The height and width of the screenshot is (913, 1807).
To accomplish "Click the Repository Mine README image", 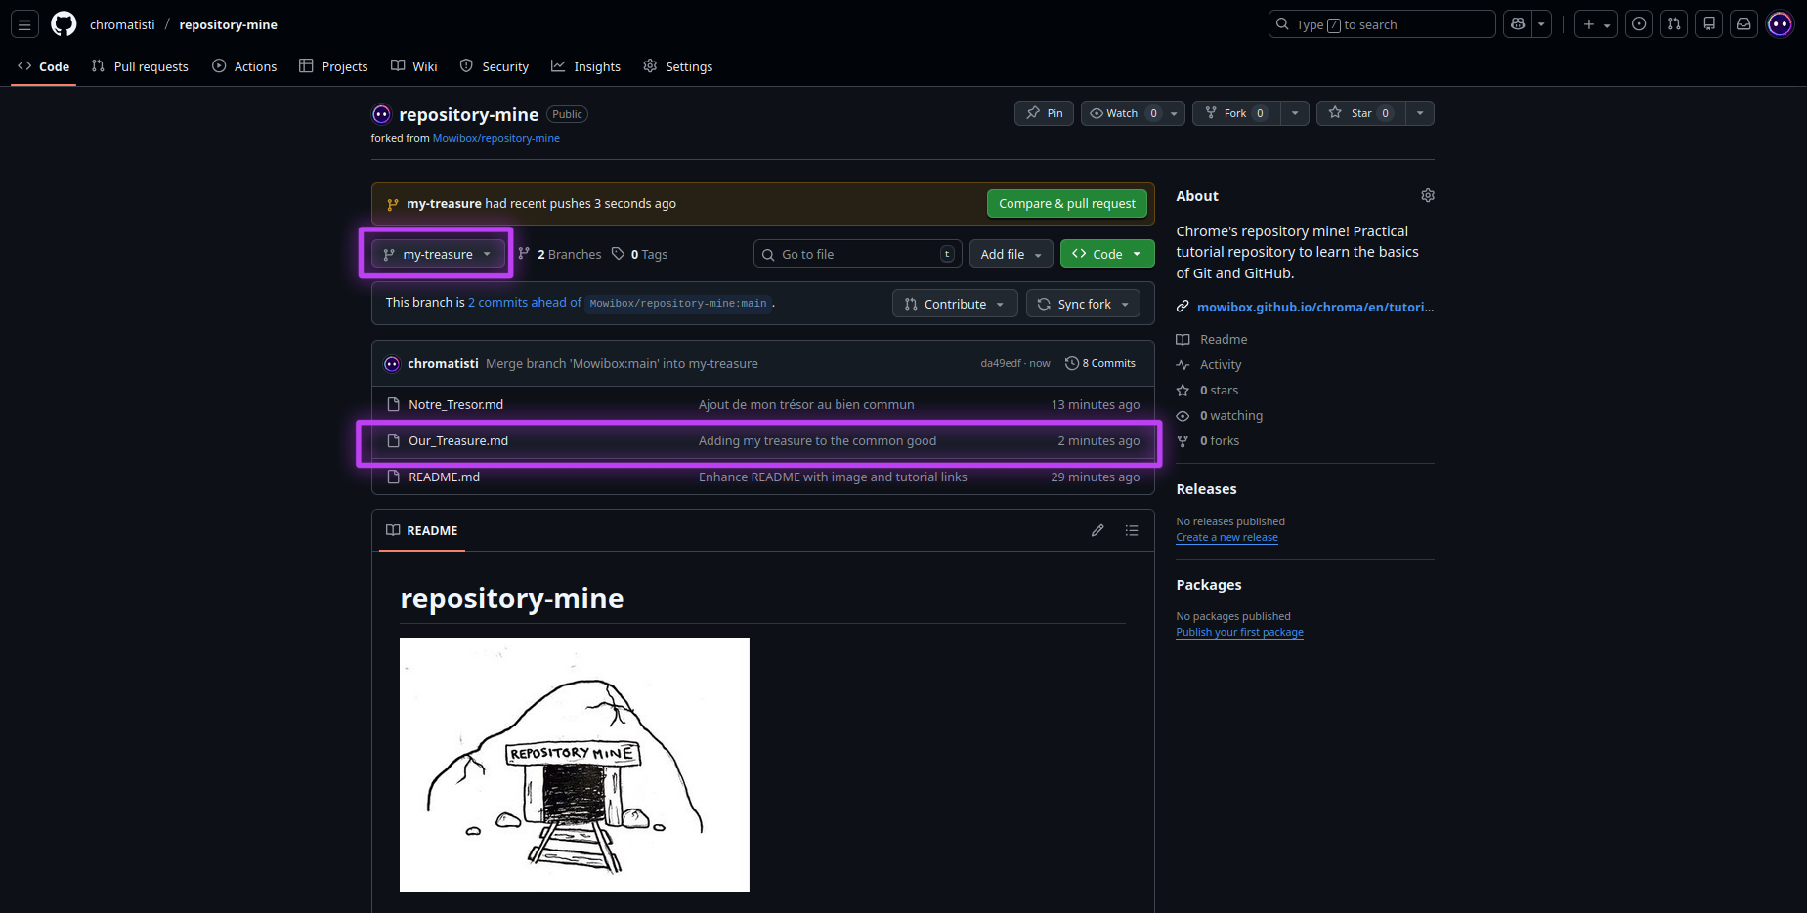I will [575, 765].
